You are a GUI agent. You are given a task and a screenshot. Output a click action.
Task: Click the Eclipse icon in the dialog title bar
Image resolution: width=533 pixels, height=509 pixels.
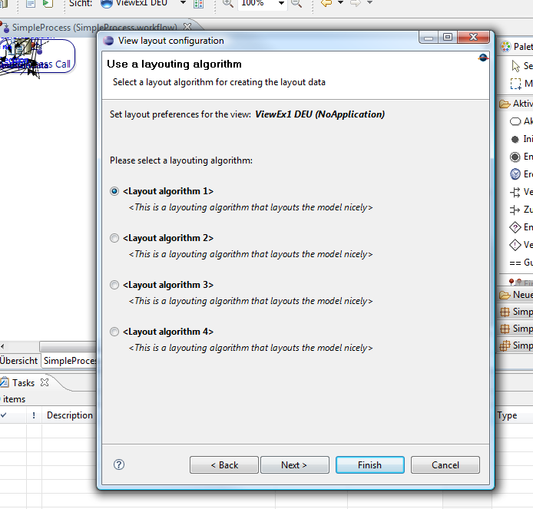coord(108,41)
